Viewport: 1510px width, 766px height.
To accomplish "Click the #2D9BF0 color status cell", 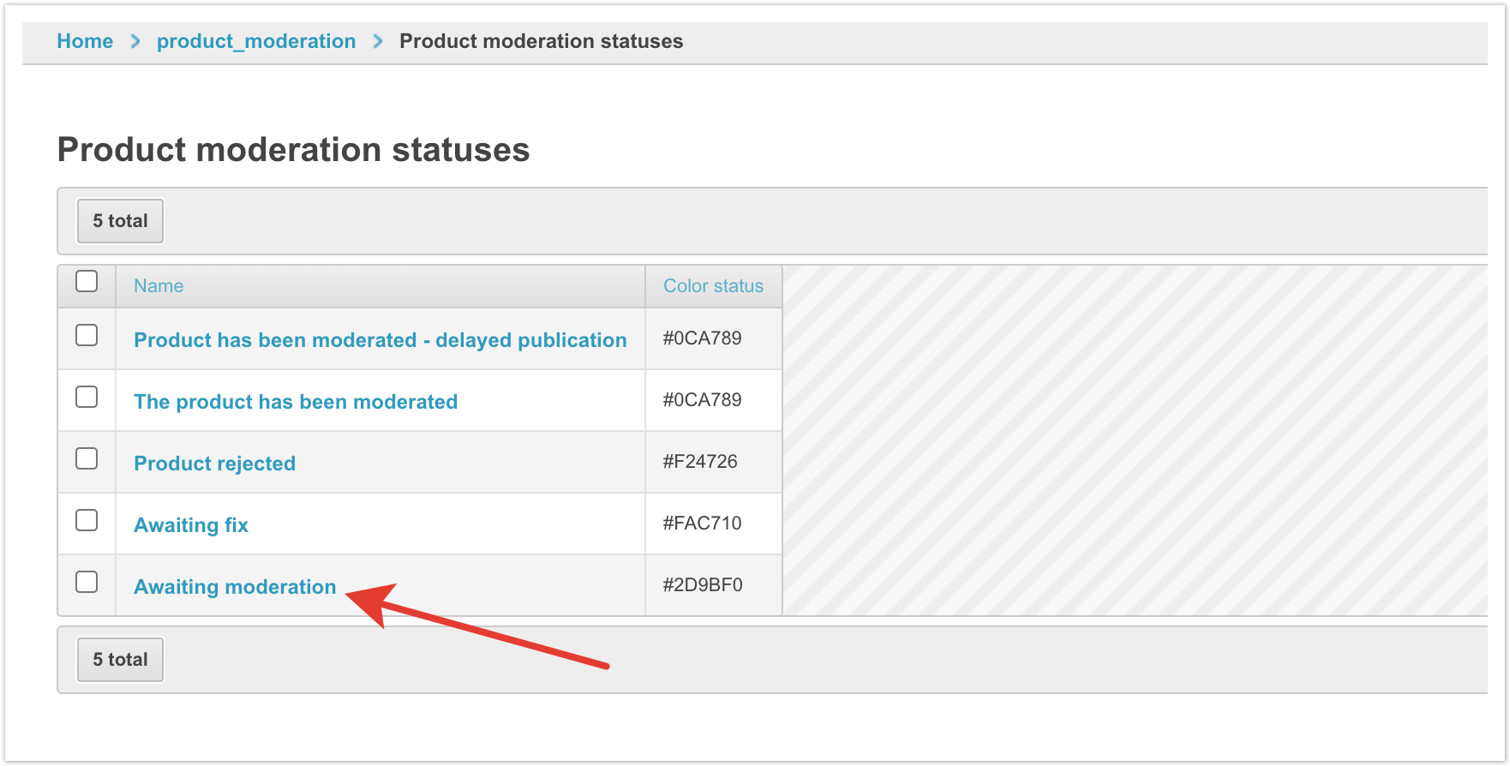I will pos(703,585).
